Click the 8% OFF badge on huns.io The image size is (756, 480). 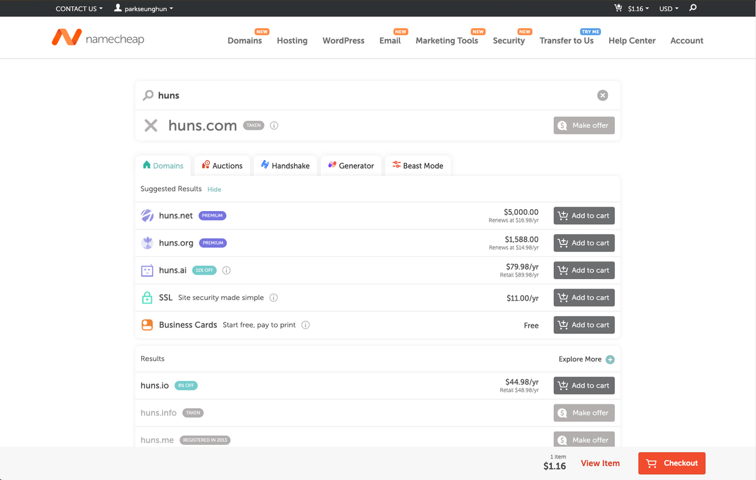click(x=186, y=386)
